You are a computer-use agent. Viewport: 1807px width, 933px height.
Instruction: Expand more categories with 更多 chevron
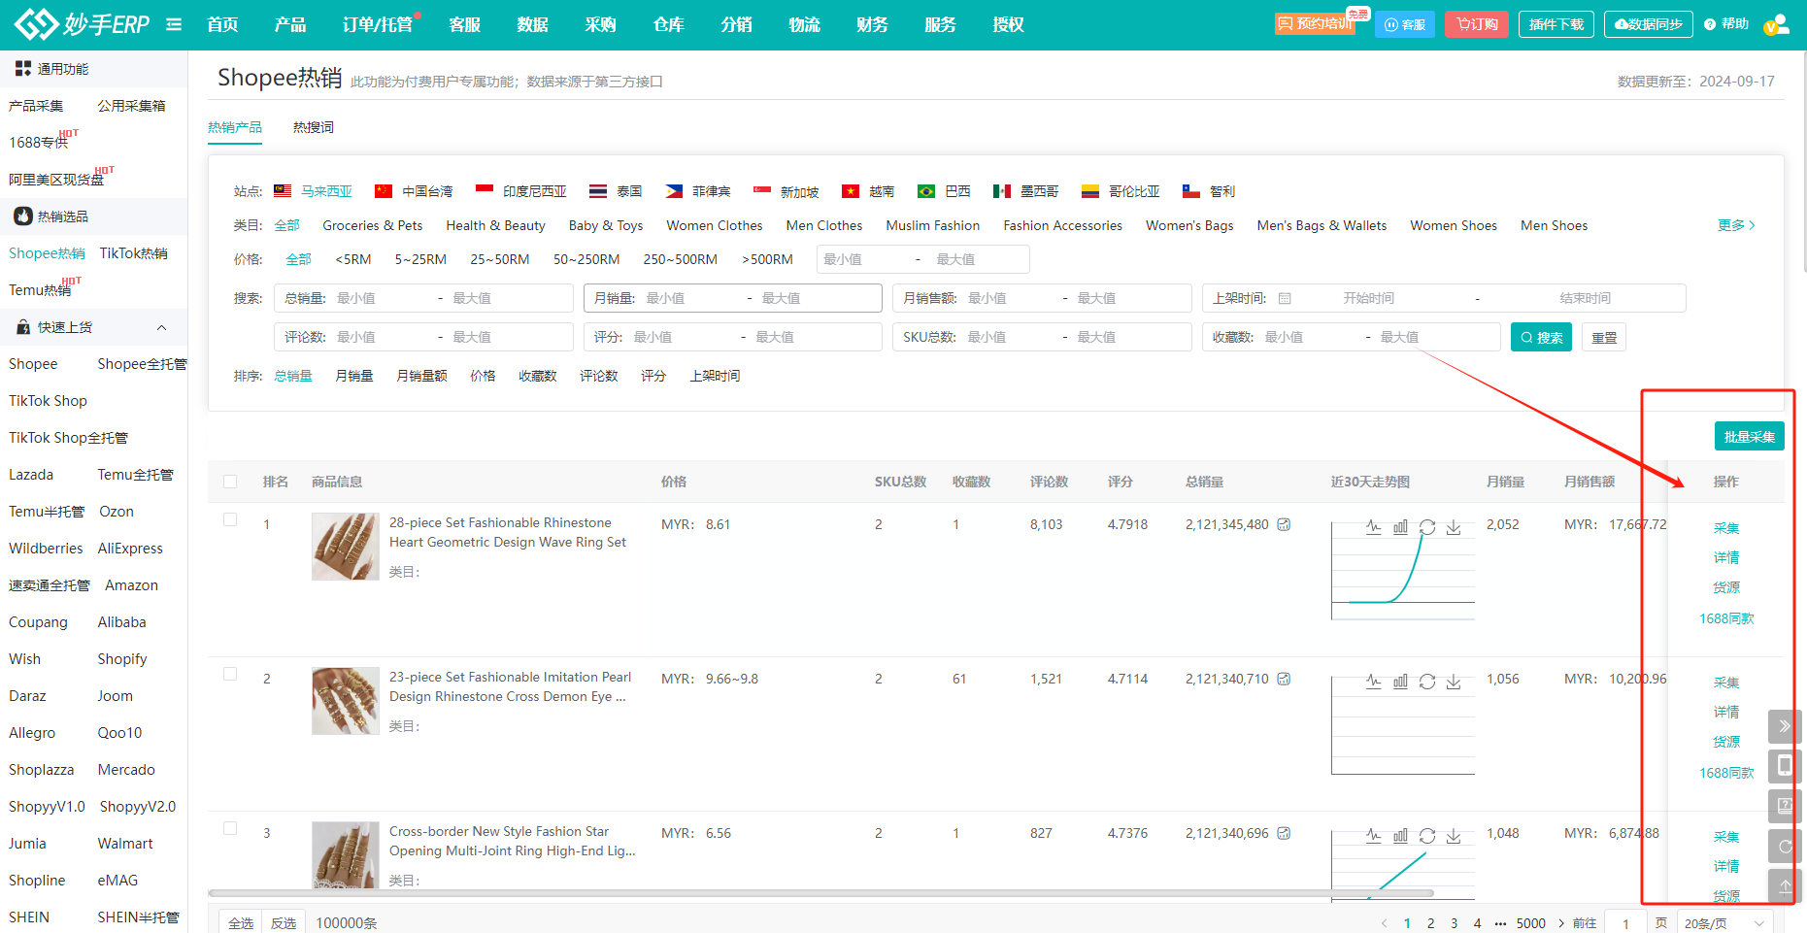1736,225
